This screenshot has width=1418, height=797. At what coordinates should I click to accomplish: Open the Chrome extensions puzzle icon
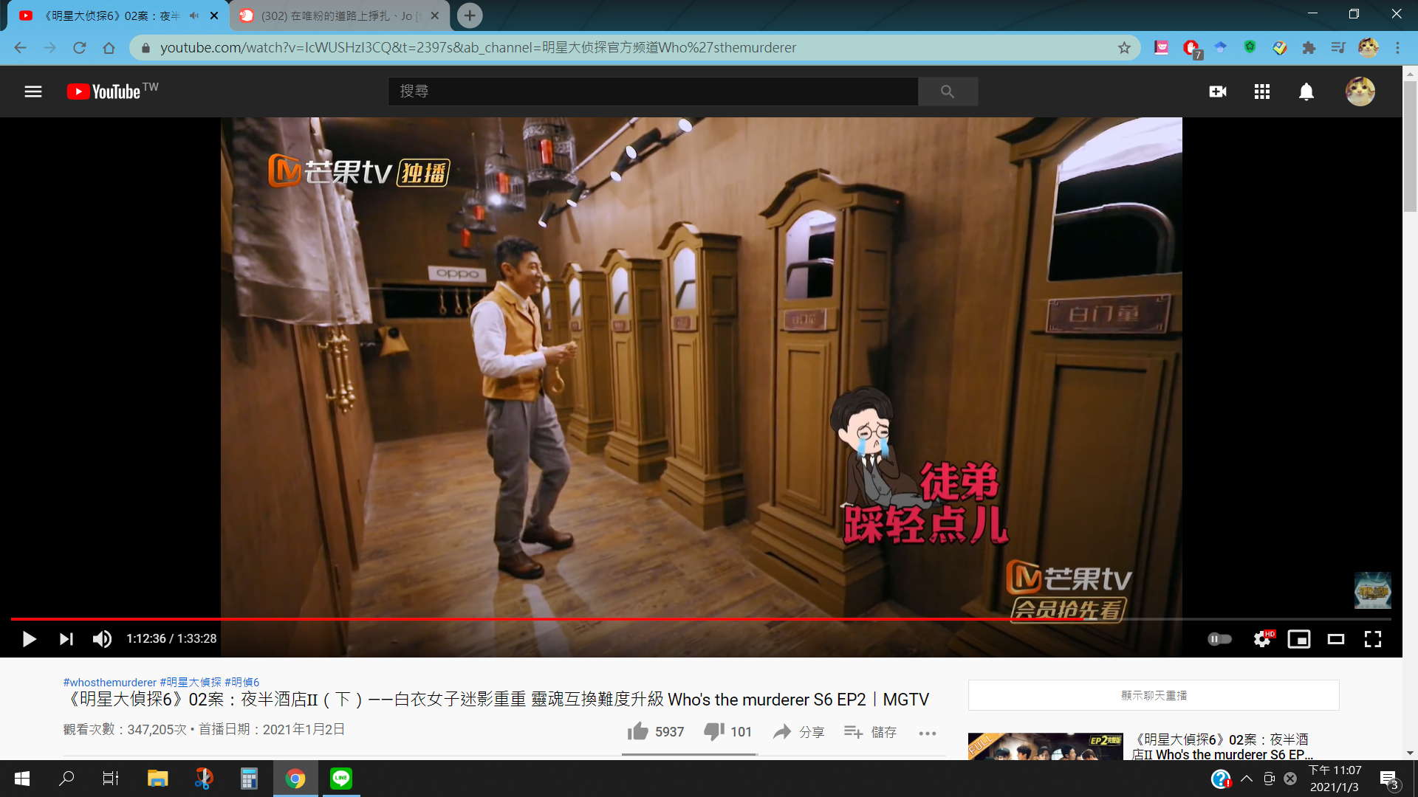coord(1309,47)
